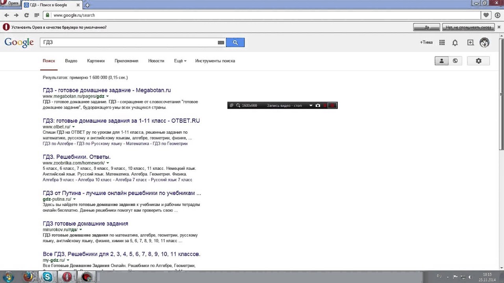Open the husky profile avatar
The image size is (504, 283).
coord(484,42)
